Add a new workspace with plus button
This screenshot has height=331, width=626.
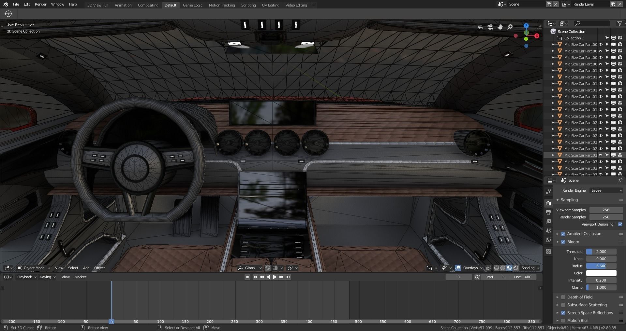click(x=314, y=5)
